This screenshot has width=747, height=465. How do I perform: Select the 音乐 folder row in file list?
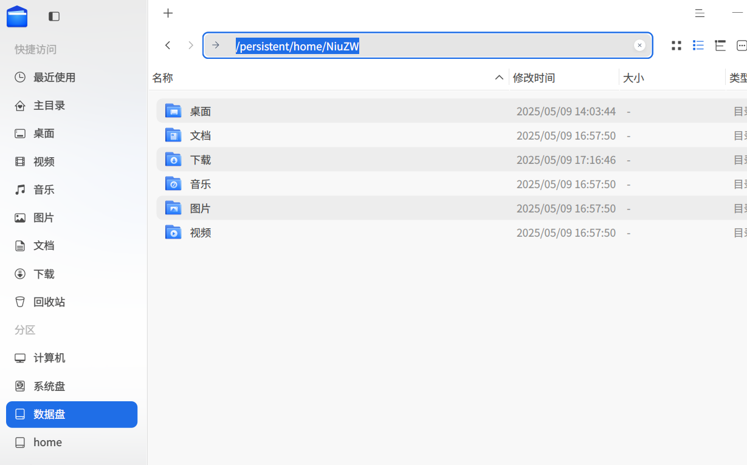tap(452, 184)
